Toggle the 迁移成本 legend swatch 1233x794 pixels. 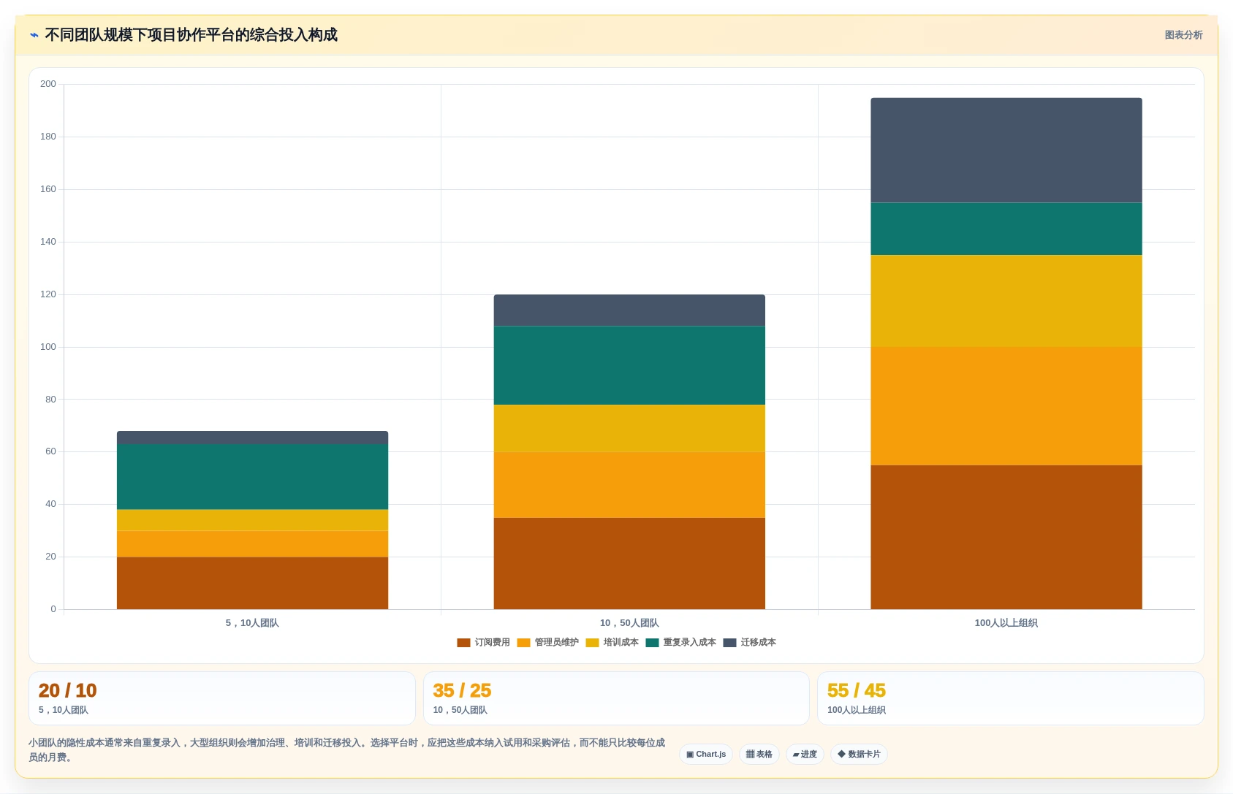click(729, 643)
